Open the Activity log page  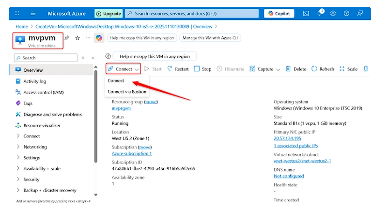[34, 82]
